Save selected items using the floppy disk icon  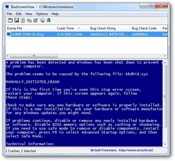click(17, 20)
